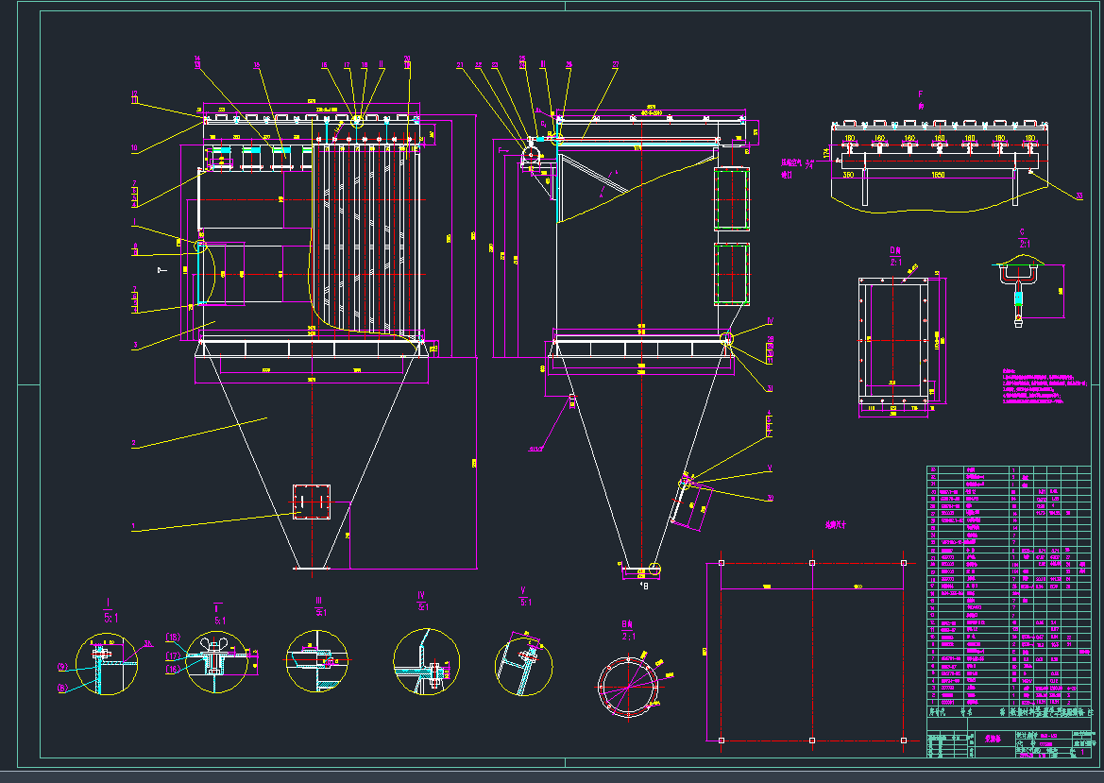The width and height of the screenshot is (1104, 783).
Task: Select the detail II wing-nut circle view
Action: (x=217, y=662)
